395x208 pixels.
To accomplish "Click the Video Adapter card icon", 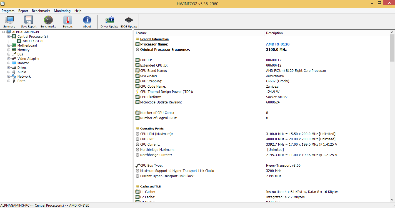I will (x=14, y=59).
